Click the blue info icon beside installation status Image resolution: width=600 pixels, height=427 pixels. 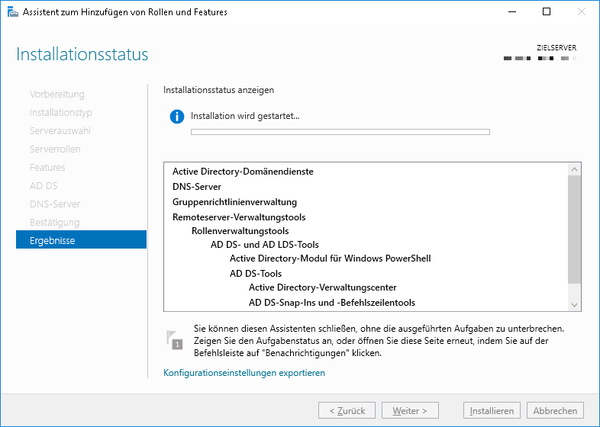click(x=177, y=117)
